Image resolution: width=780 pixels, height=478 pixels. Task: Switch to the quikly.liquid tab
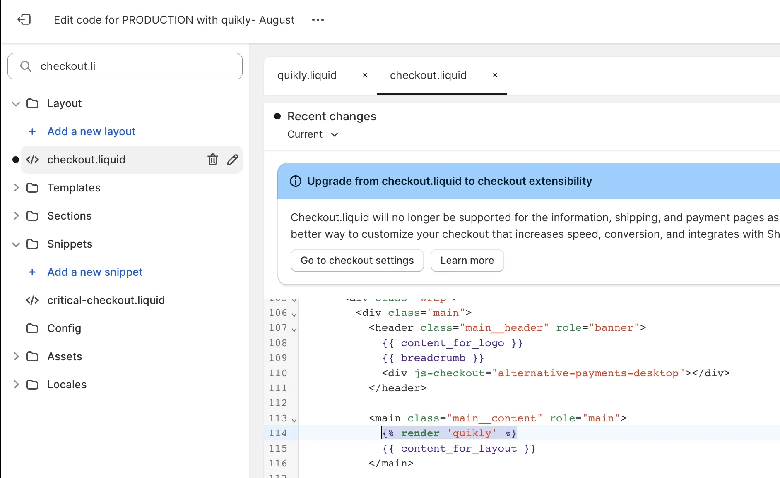click(307, 75)
